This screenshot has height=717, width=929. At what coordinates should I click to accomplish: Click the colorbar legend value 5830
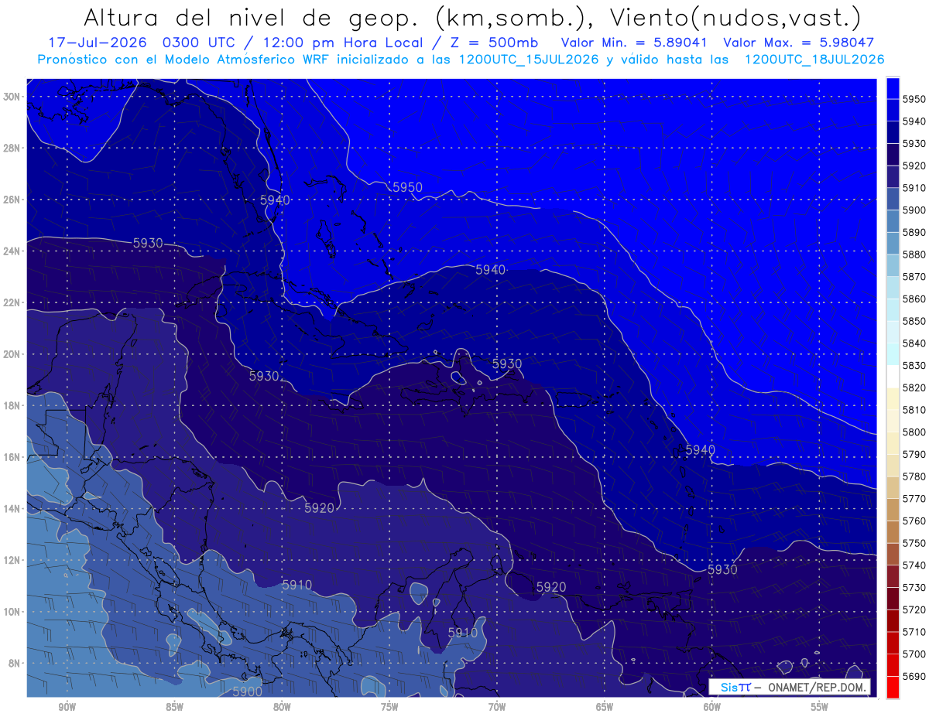(914, 365)
